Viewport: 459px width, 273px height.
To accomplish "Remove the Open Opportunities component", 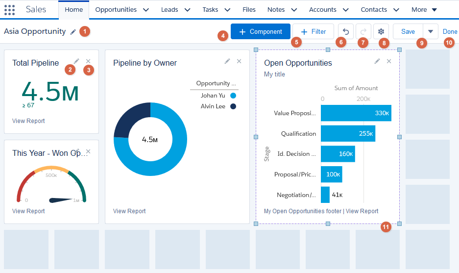I will [389, 61].
